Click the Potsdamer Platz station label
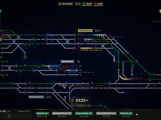This screenshot has width=161, height=120. (85, 31)
